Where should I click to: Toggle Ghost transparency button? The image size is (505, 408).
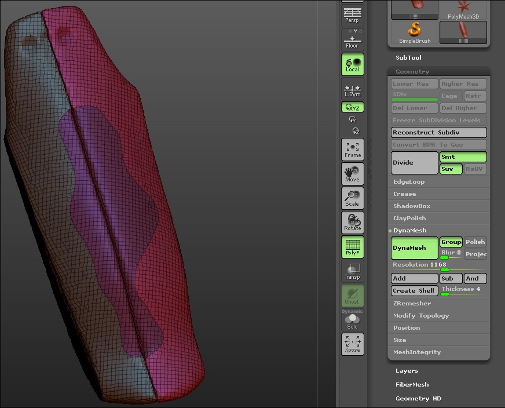click(352, 296)
